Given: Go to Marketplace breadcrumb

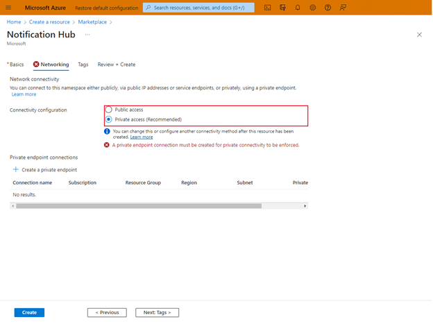Looking at the screenshot, I should point(92,22).
